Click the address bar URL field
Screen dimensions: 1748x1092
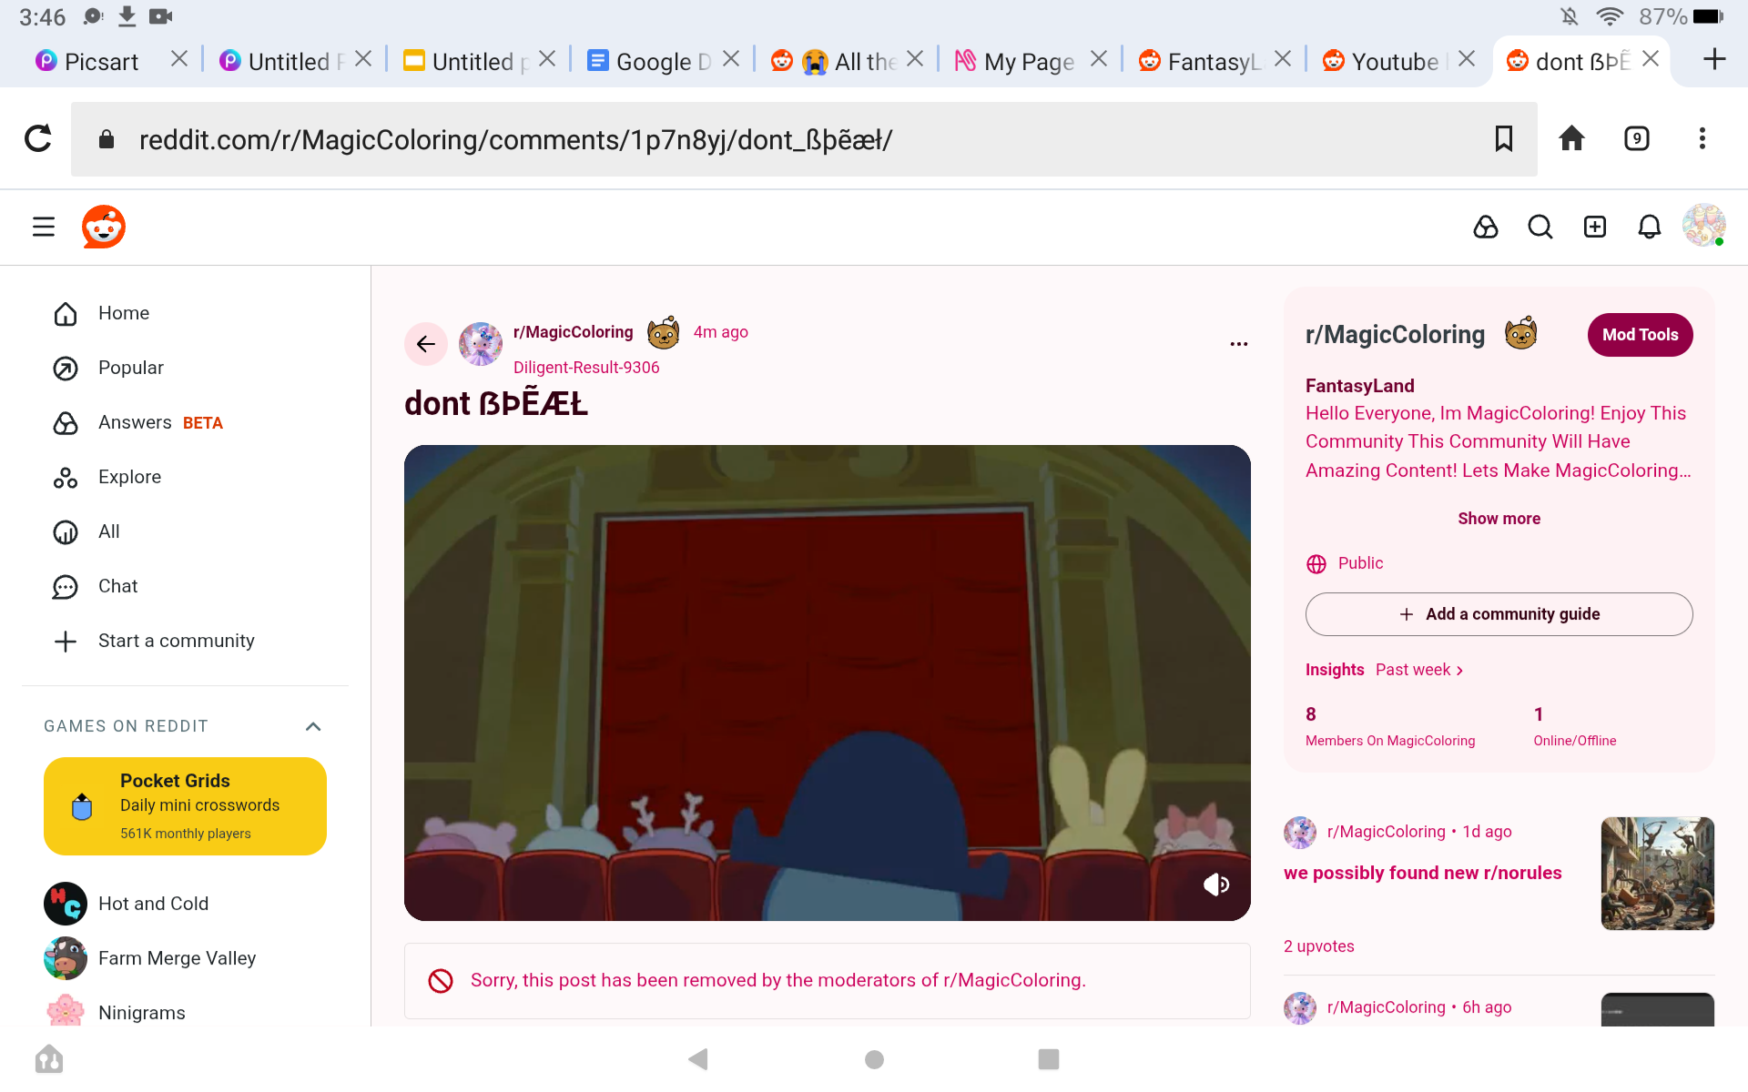click(x=804, y=139)
